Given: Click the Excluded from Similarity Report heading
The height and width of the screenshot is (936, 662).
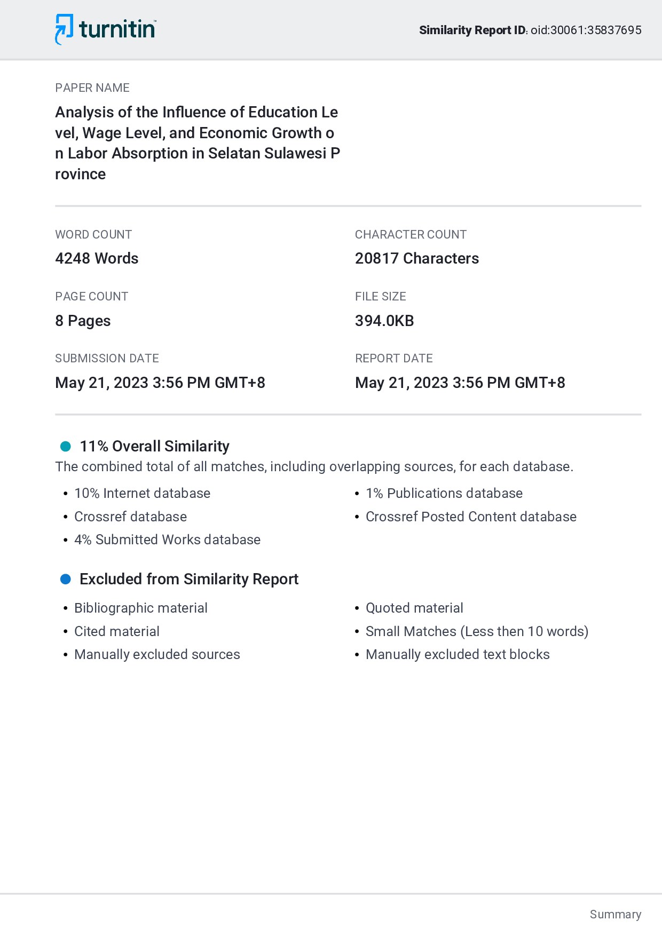Looking at the screenshot, I should pyautogui.click(x=189, y=579).
